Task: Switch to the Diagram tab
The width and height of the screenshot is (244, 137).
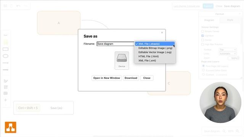Action: [x=209, y=20]
